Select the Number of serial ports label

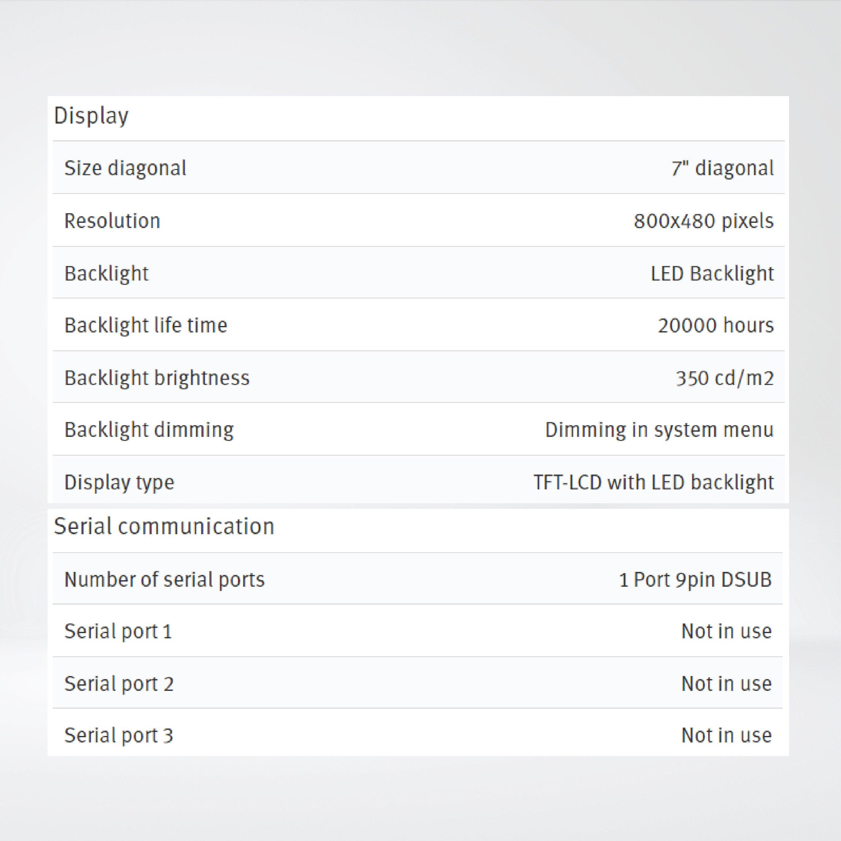[x=165, y=580]
